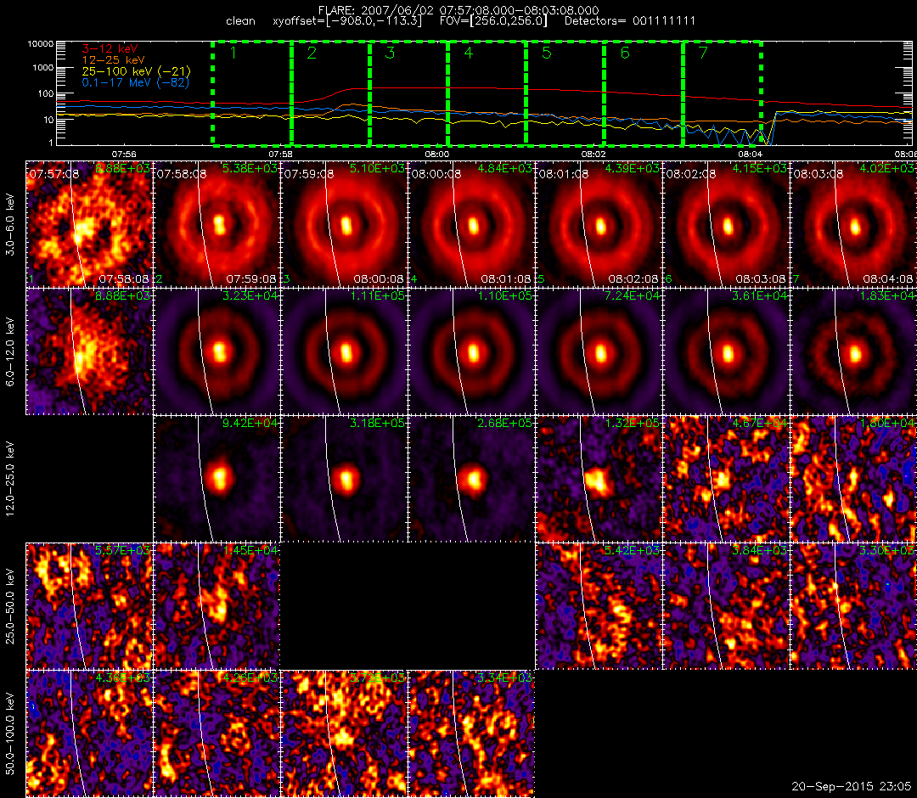The width and height of the screenshot is (917, 798).
Task: Click the end time label 07:58:08 in first image
Action: coord(125,278)
